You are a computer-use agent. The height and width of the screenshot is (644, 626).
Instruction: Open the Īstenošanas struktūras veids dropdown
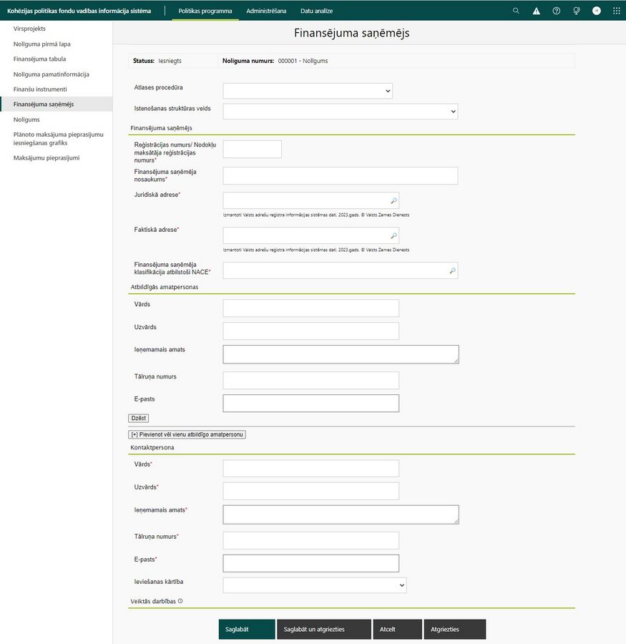(x=340, y=112)
